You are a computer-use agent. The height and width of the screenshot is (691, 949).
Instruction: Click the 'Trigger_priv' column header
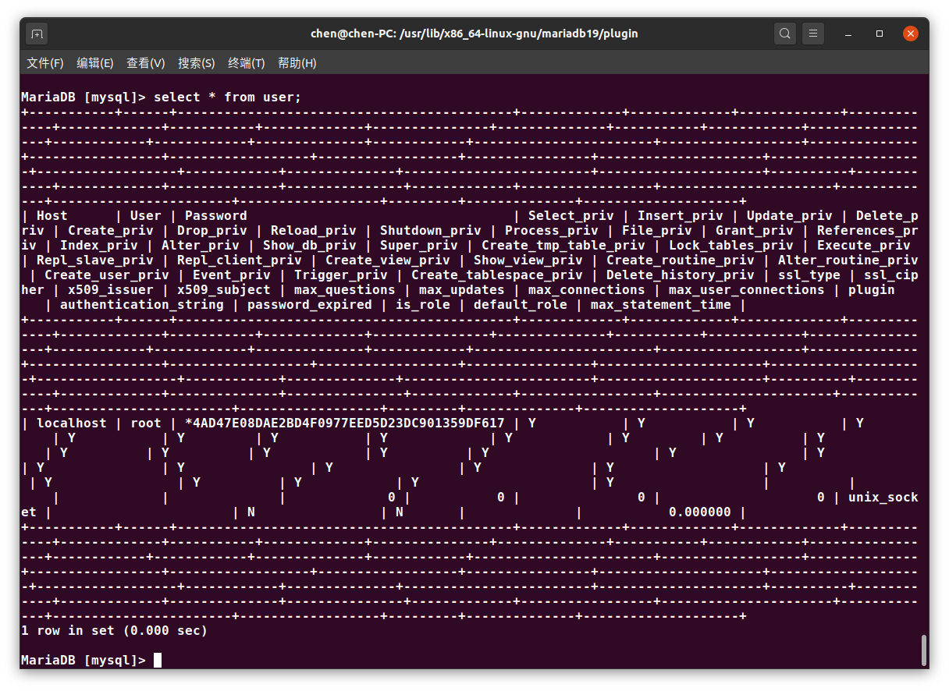pos(341,275)
